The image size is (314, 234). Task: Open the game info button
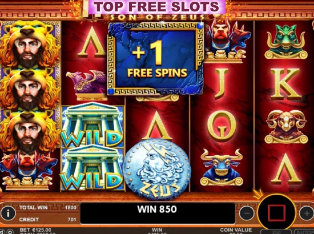tap(8, 213)
